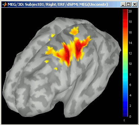
Task: Click the isolated orange activation patch at the top of the cortex
Action: [74, 31]
